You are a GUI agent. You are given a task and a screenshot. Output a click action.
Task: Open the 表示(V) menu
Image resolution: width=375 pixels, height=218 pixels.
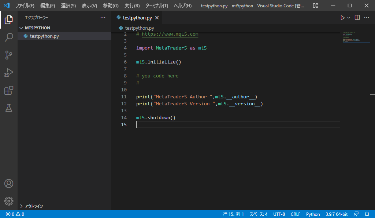pos(89,6)
